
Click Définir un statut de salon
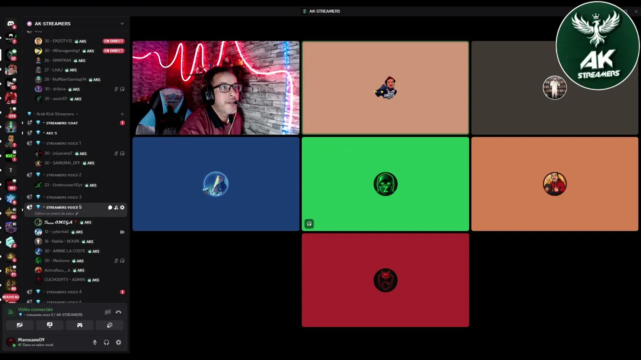coord(54,213)
